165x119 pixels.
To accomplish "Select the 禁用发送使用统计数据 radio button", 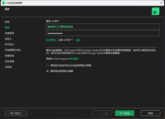I will [x=47, y=71].
